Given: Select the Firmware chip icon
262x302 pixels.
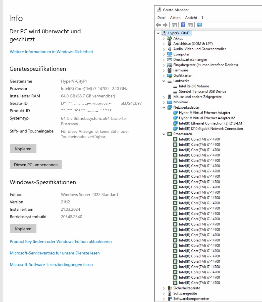Looking at the screenshot, I should point(170,70).
